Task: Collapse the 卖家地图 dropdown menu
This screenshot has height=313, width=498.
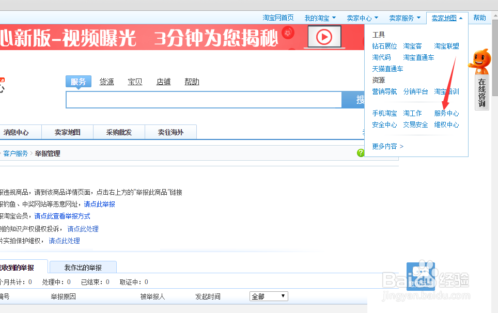Action: pyautogui.click(x=447, y=18)
